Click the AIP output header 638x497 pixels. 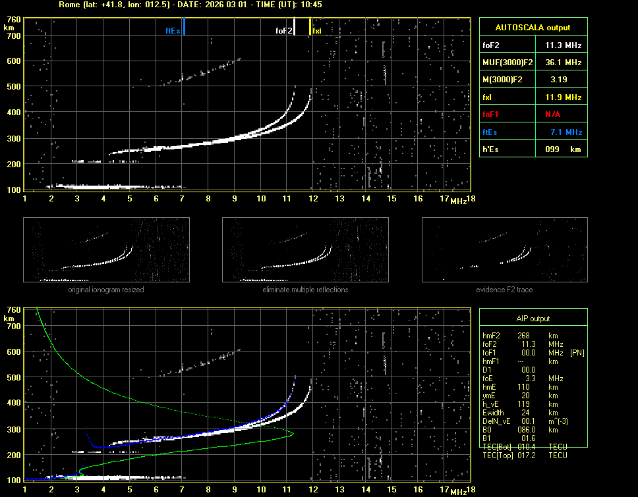[x=533, y=319]
